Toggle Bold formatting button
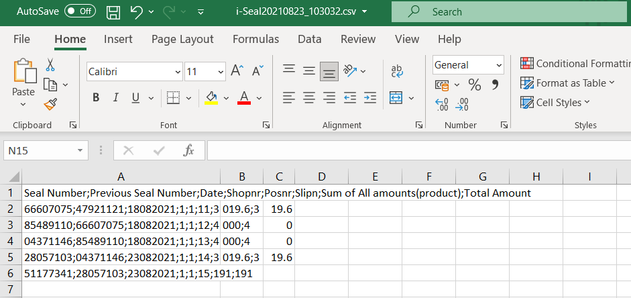This screenshot has height=298, width=631. click(96, 98)
